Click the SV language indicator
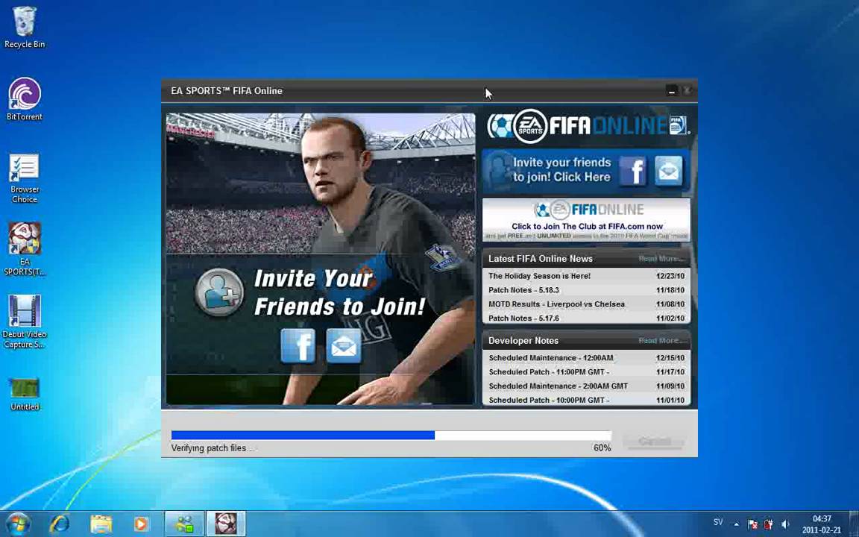Viewport: 859px width, 537px height. (717, 522)
